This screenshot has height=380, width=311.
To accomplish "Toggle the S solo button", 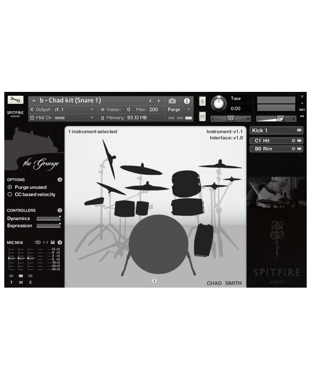I will click(x=202, y=101).
